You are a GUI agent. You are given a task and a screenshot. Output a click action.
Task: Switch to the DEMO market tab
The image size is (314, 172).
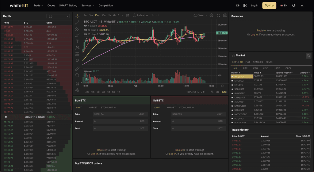click(x=269, y=62)
